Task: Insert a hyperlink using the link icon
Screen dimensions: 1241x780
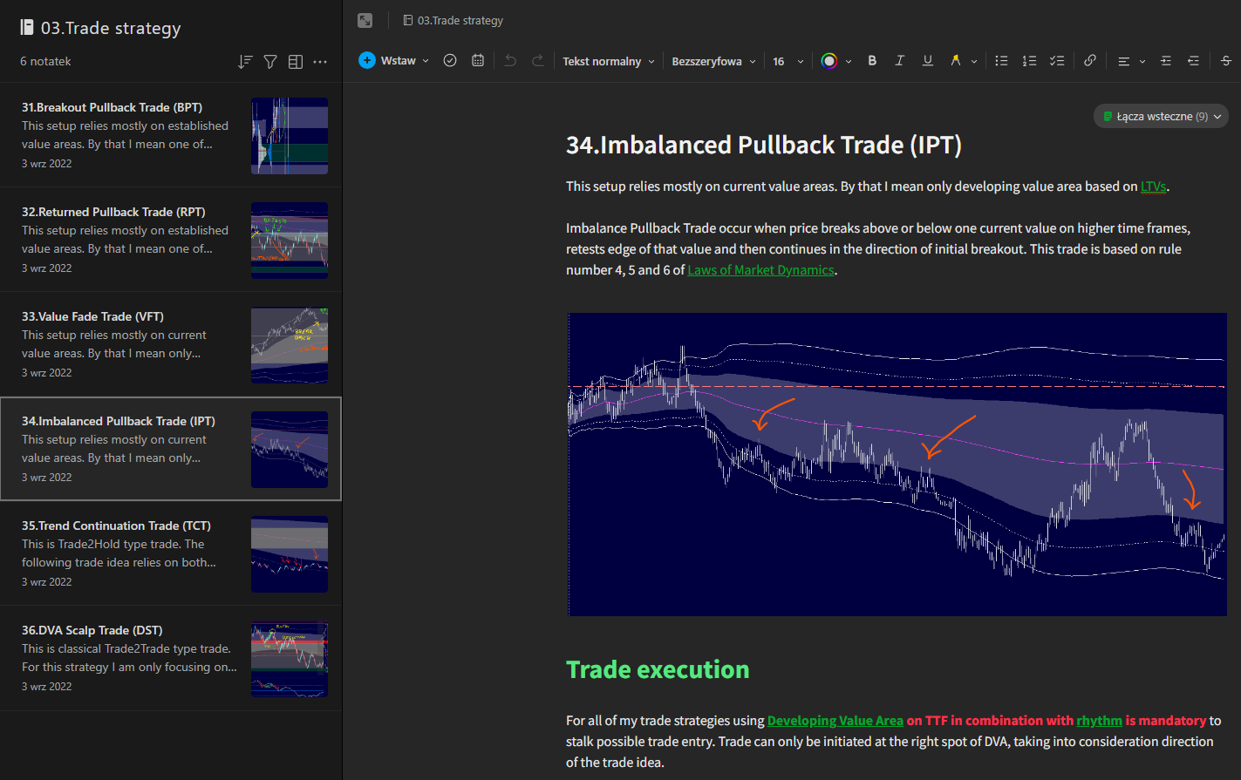Action: [1090, 61]
